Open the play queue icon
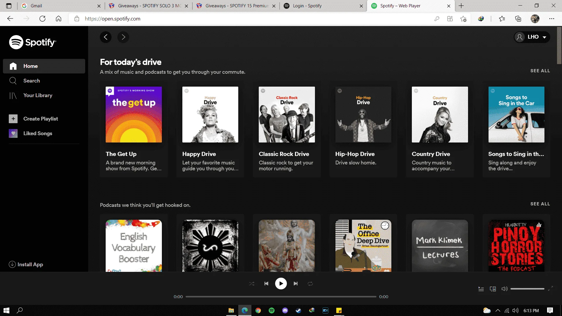562x316 pixels. pyautogui.click(x=481, y=289)
